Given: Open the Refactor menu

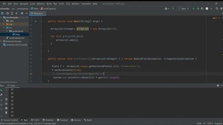Looking at the screenshot, I should click(x=41, y=4).
